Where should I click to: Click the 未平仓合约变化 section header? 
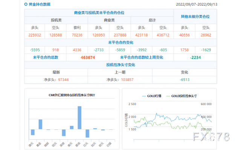click(120, 42)
